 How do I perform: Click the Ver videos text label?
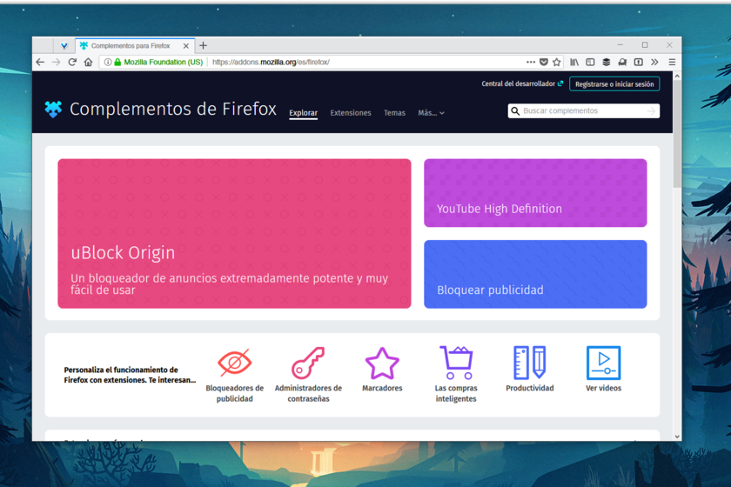pos(603,388)
